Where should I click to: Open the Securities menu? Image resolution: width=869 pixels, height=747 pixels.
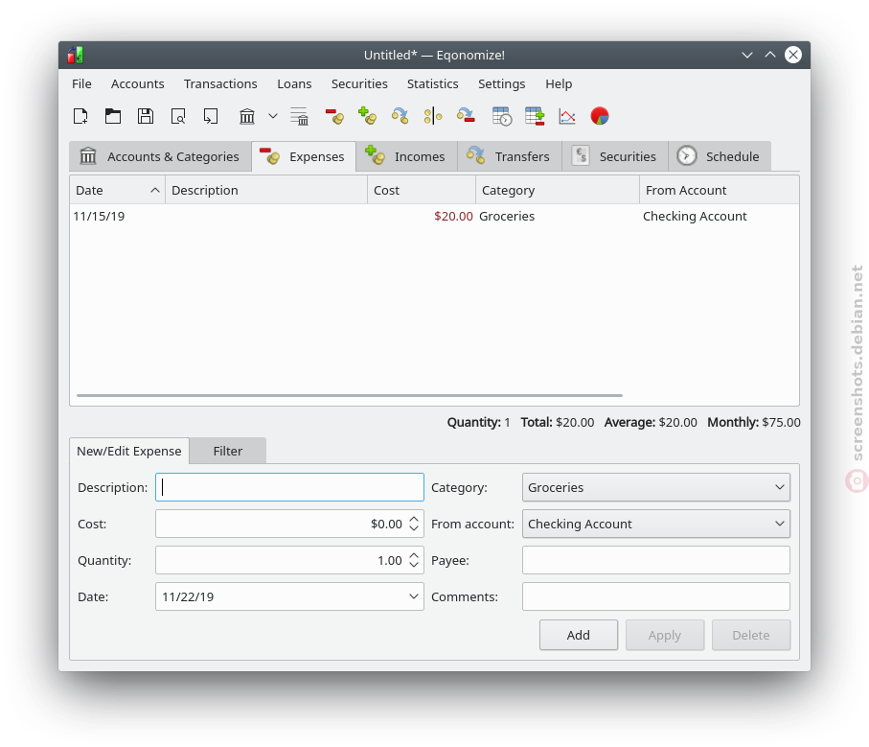pyautogui.click(x=359, y=83)
